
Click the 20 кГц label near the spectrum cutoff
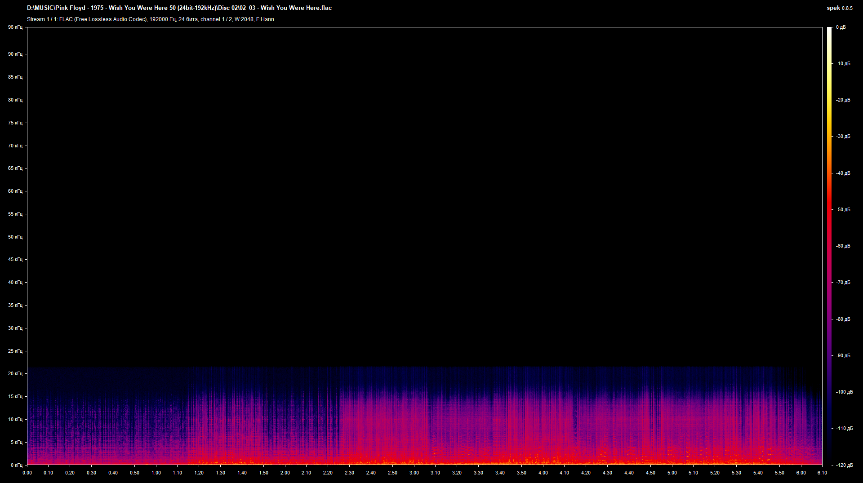point(15,374)
